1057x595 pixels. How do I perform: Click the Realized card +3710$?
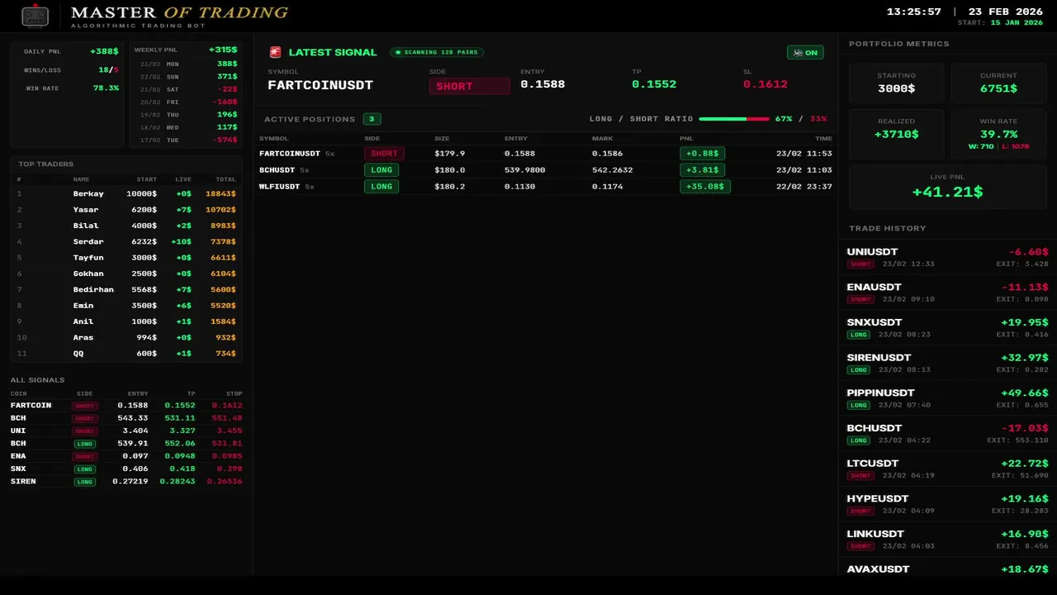(896, 134)
